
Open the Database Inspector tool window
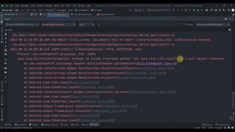tap(50, 125)
